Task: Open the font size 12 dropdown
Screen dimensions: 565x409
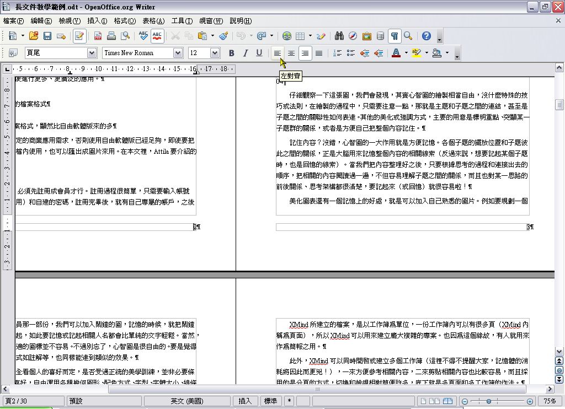Action: pyautogui.click(x=215, y=53)
